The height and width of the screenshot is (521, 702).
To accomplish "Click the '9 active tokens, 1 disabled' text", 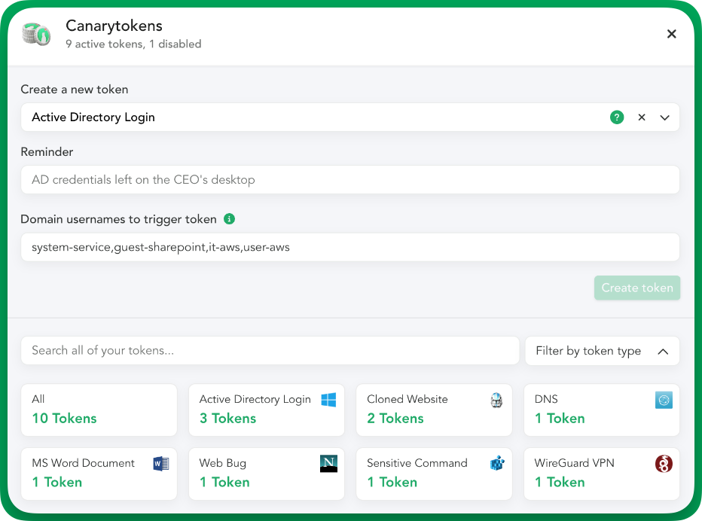I will 133,44.
